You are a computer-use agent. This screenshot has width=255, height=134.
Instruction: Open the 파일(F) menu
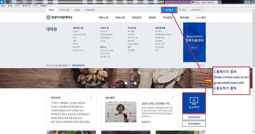[x=3, y=6]
